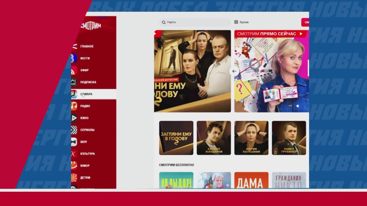Open the Подписка menu item
367x206 pixels.
pyautogui.click(x=88, y=82)
